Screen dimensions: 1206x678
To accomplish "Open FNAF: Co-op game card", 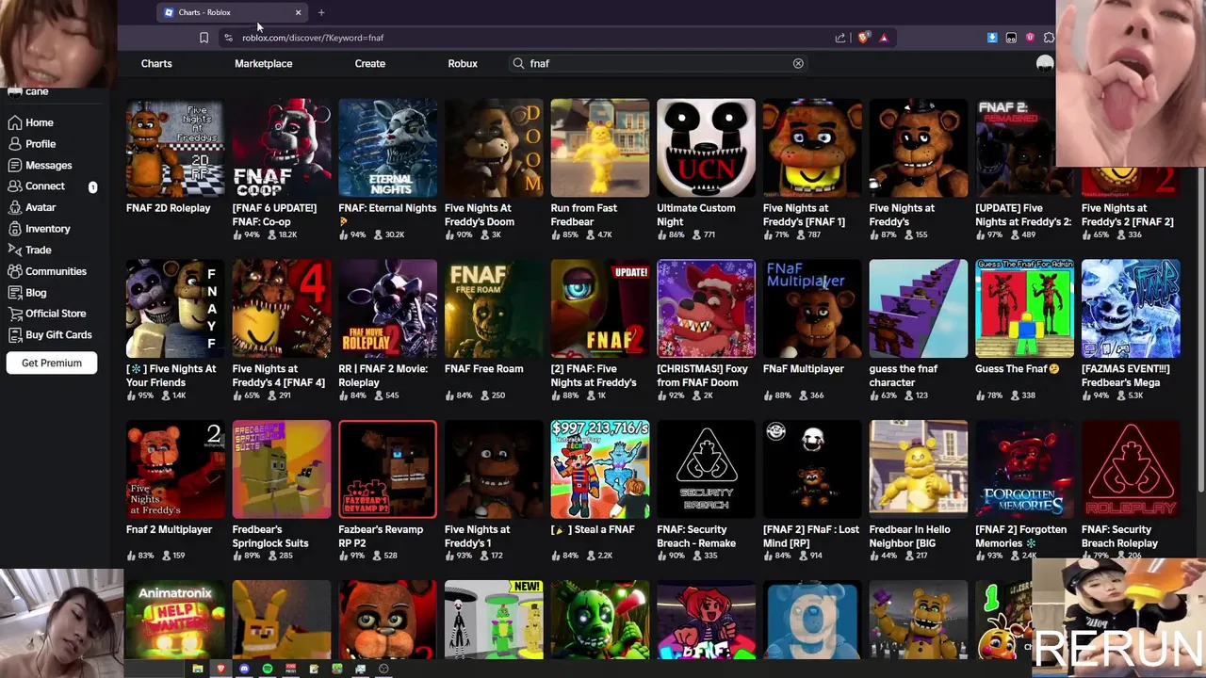I will click(x=282, y=169).
